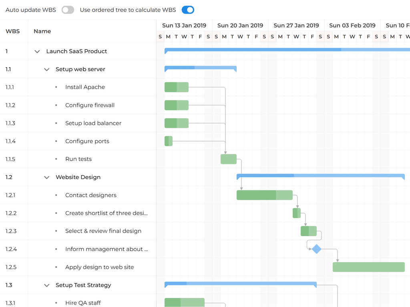The image size is (410, 307).
Task: Click the Inform management milestone diamond
Action: pos(317,249)
